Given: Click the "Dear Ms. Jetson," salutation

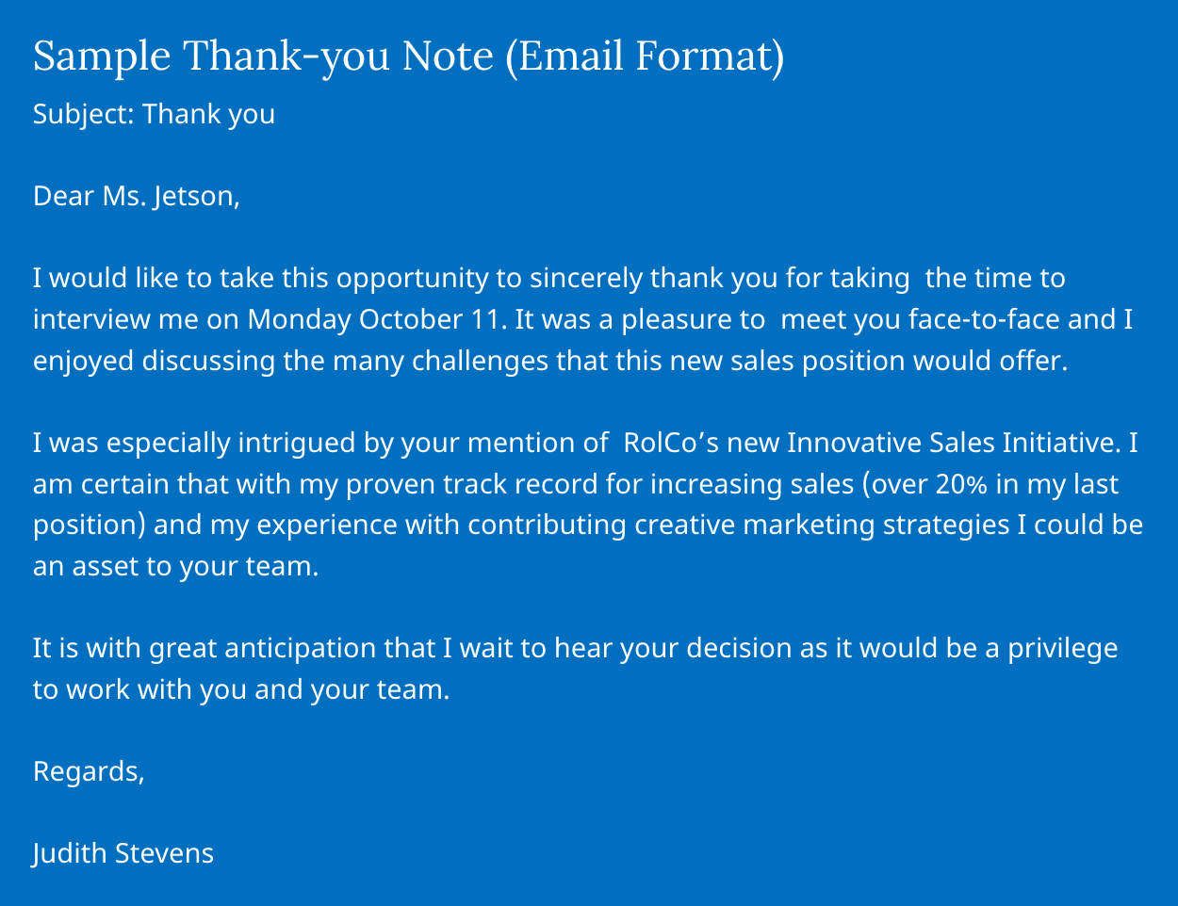Looking at the screenshot, I should pyautogui.click(x=137, y=196).
